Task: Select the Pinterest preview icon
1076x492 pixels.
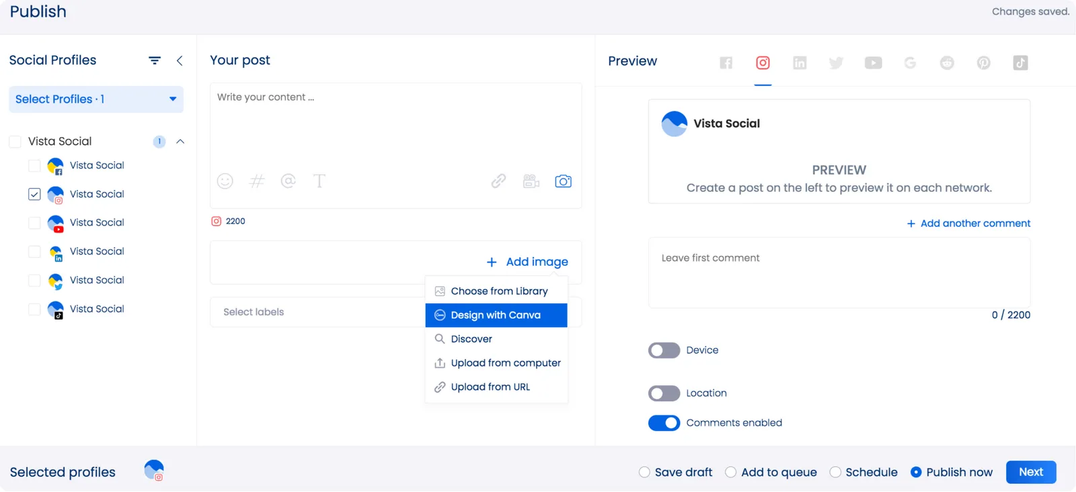Action: tap(983, 63)
